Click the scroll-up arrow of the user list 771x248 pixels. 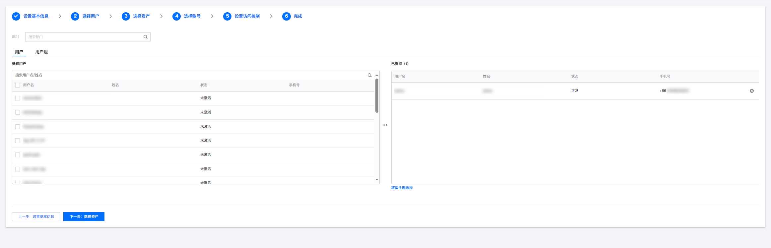(x=377, y=75)
